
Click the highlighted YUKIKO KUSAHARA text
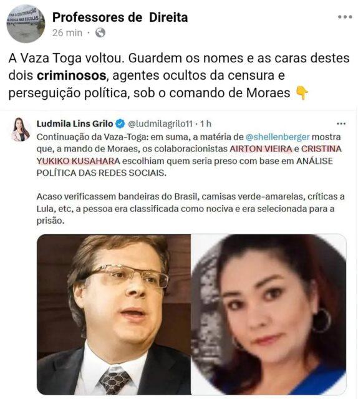(78, 161)
